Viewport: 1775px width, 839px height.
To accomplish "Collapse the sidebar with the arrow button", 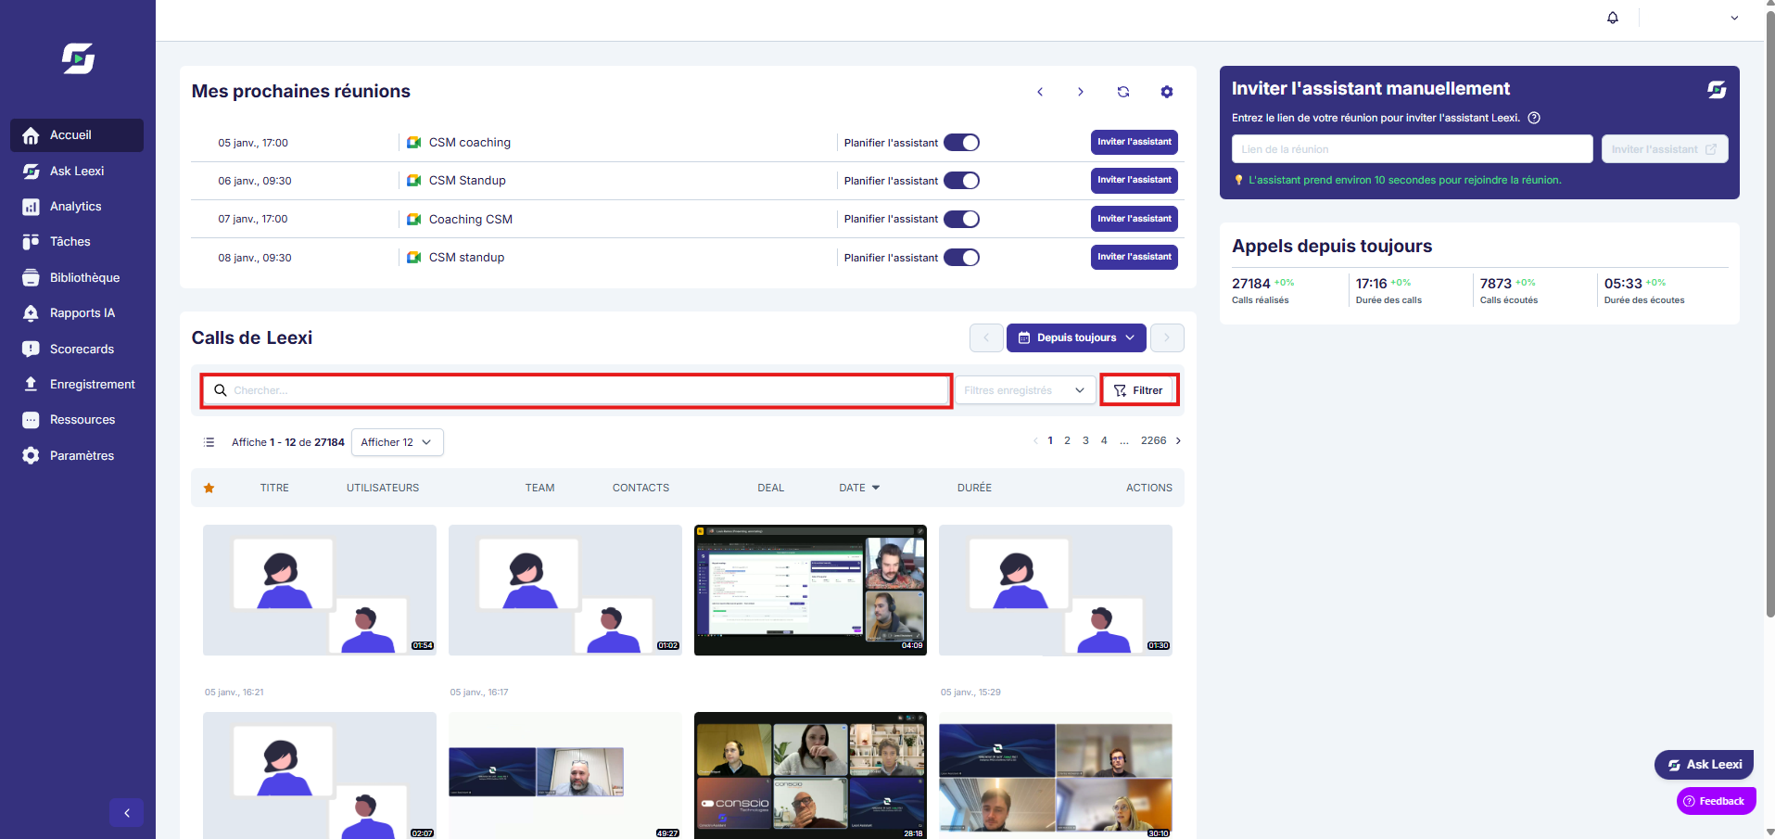I will 127,813.
